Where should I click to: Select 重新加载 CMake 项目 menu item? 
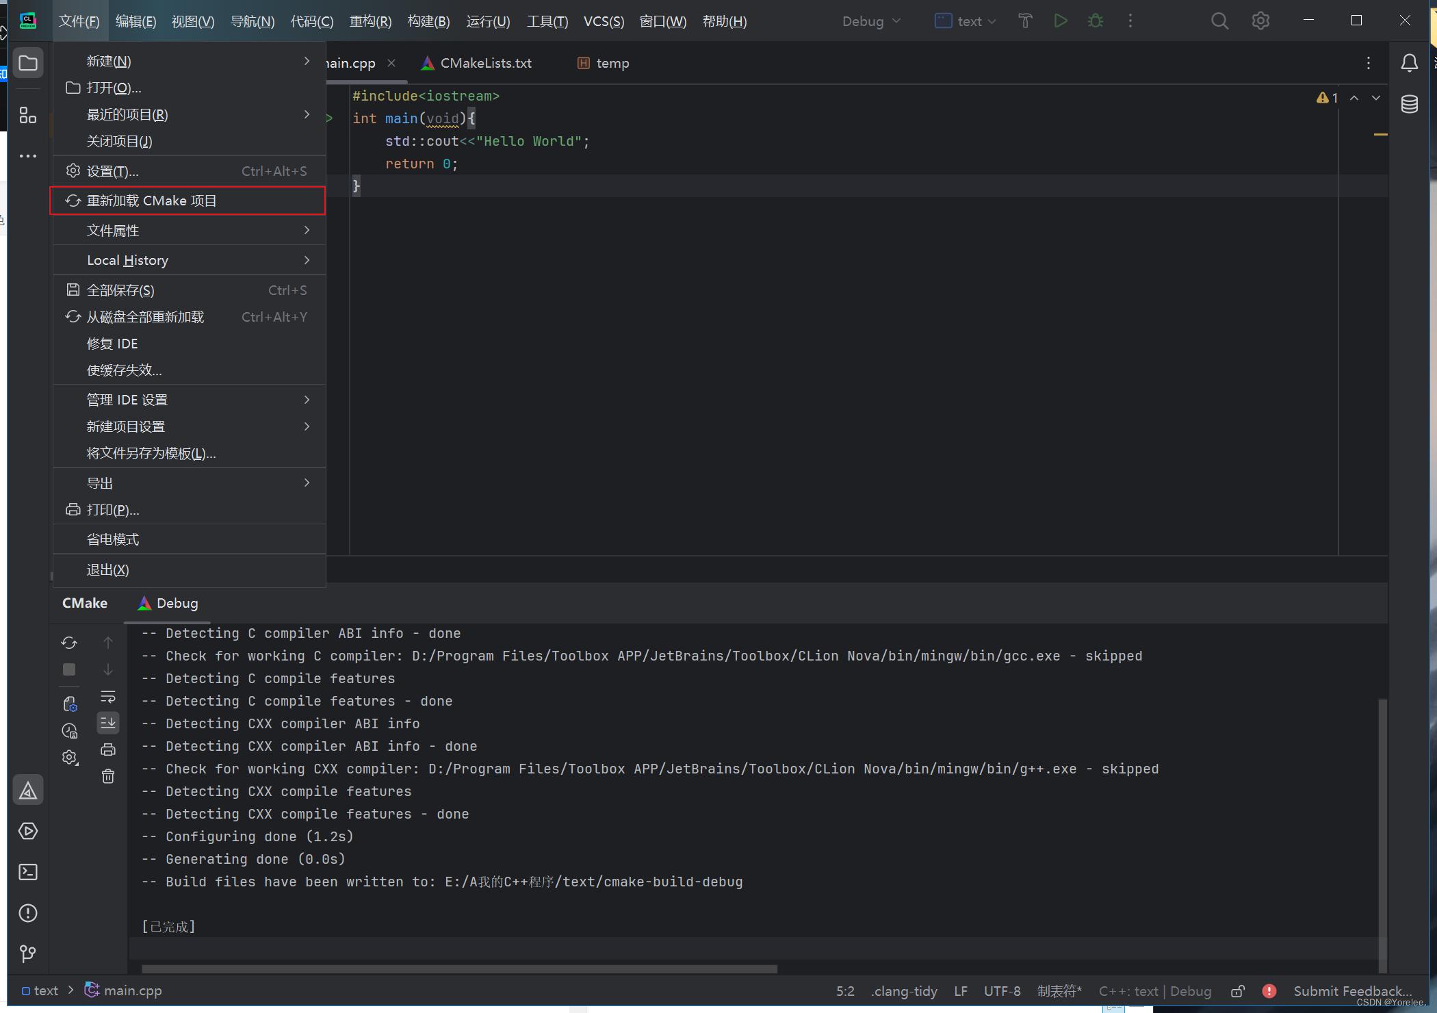tap(189, 201)
